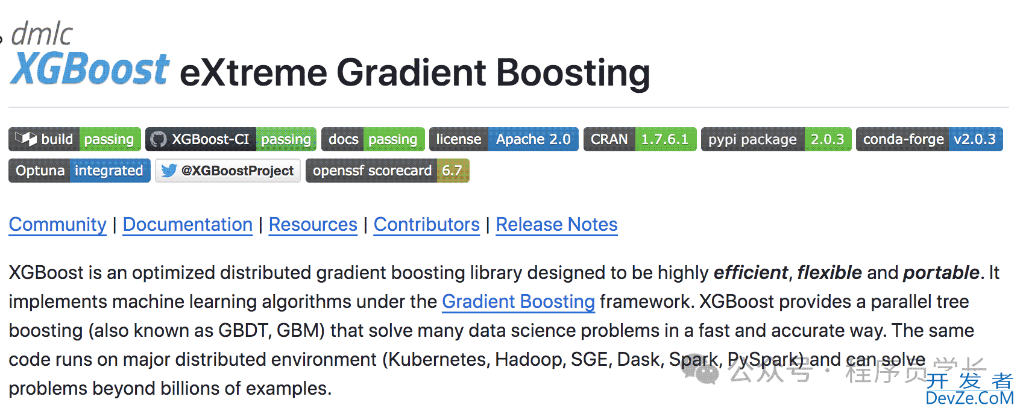
Task: Click the GitHub icon in the XGBoost-CI badge
Action: [x=159, y=139]
